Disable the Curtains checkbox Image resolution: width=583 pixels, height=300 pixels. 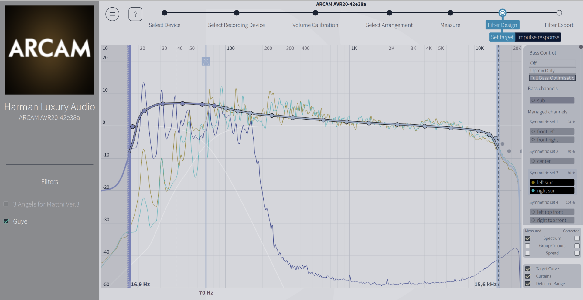(527, 276)
